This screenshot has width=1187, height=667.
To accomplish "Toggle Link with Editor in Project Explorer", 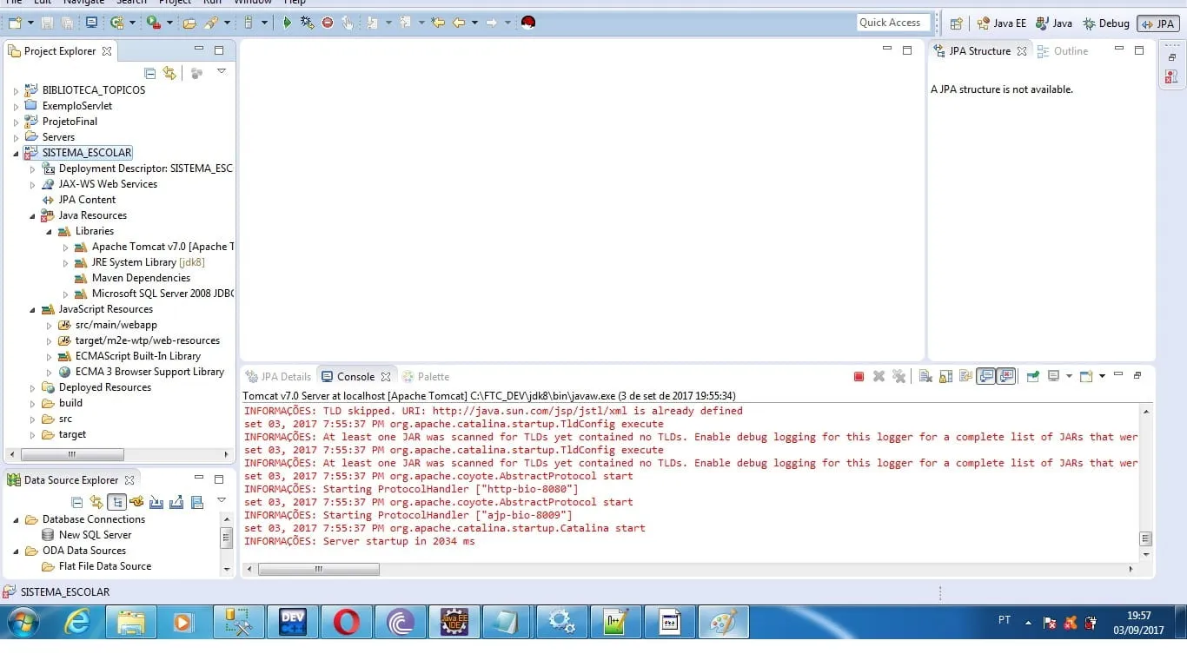I will pos(169,74).
